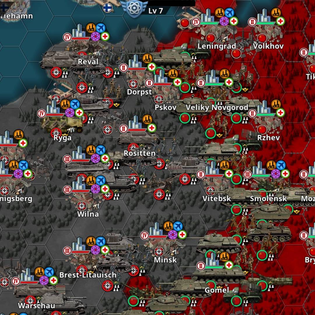
Task: Click the Leningrad city label
Action: click(217, 46)
